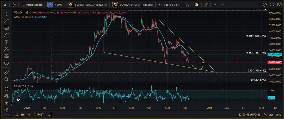Click the 0(15824.8770) Fibonacci level label
The image size is (284, 119).
(x=258, y=80)
